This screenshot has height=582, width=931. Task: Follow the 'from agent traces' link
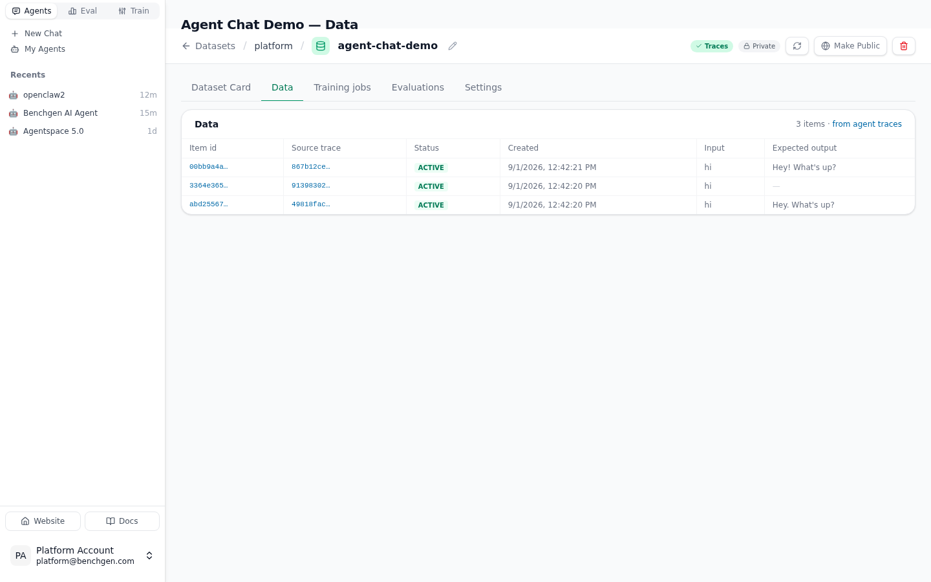click(x=867, y=124)
